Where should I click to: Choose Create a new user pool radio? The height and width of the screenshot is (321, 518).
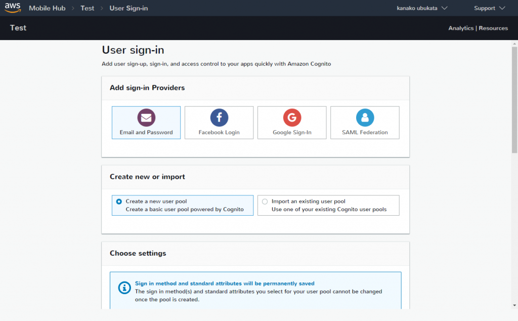[x=119, y=202]
